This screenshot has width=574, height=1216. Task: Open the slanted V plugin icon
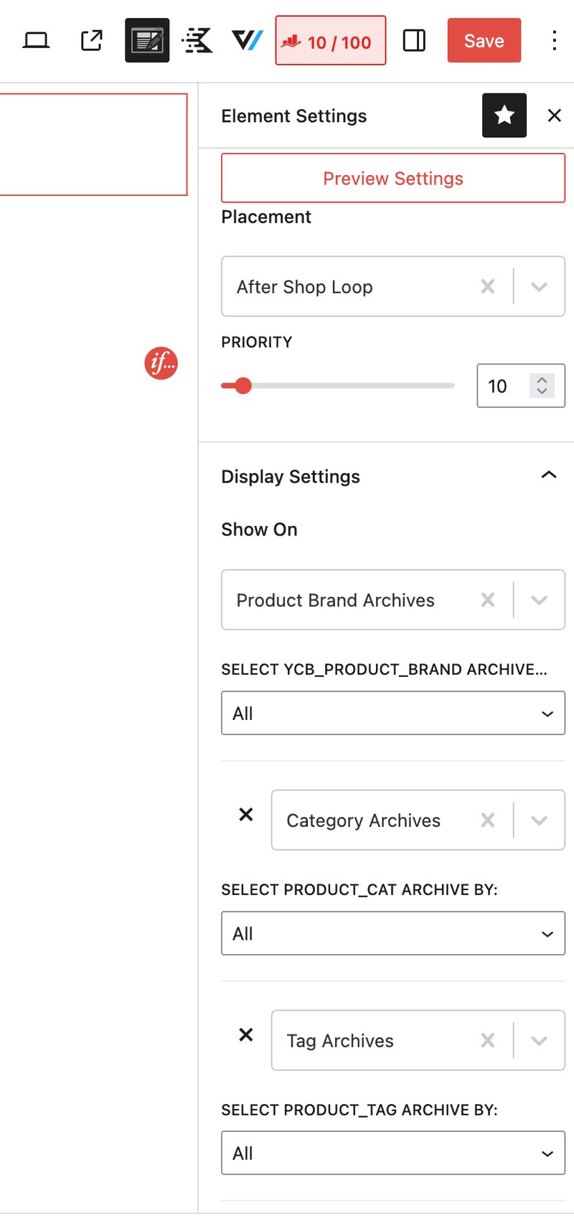[x=248, y=40]
